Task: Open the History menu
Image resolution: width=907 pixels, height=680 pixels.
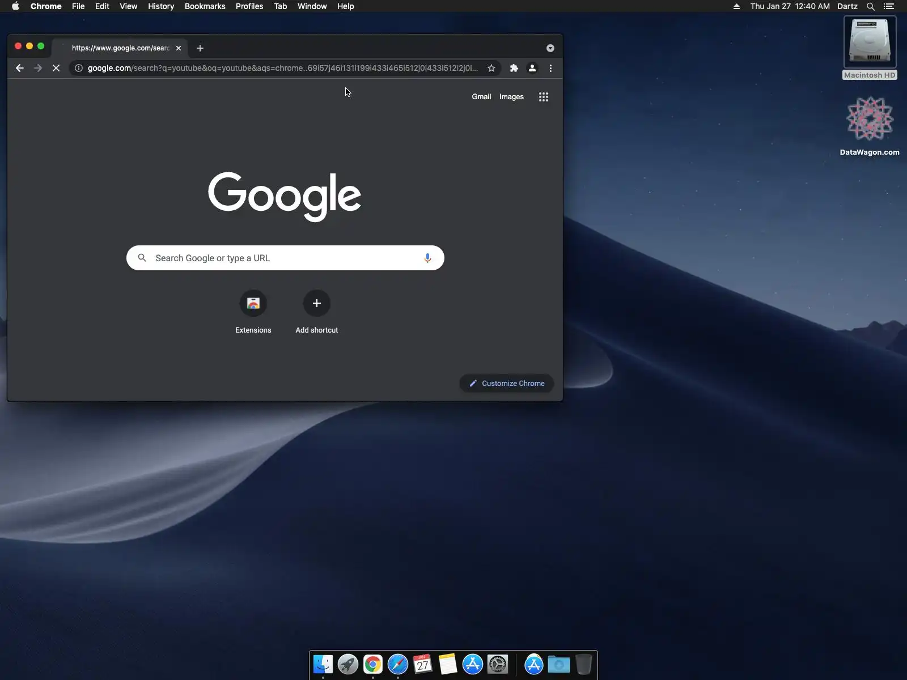Action: pyautogui.click(x=161, y=6)
